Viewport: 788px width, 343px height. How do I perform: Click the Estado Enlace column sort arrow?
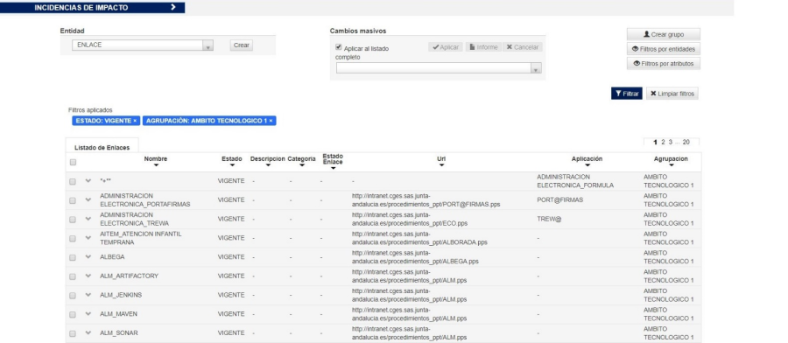(333, 168)
